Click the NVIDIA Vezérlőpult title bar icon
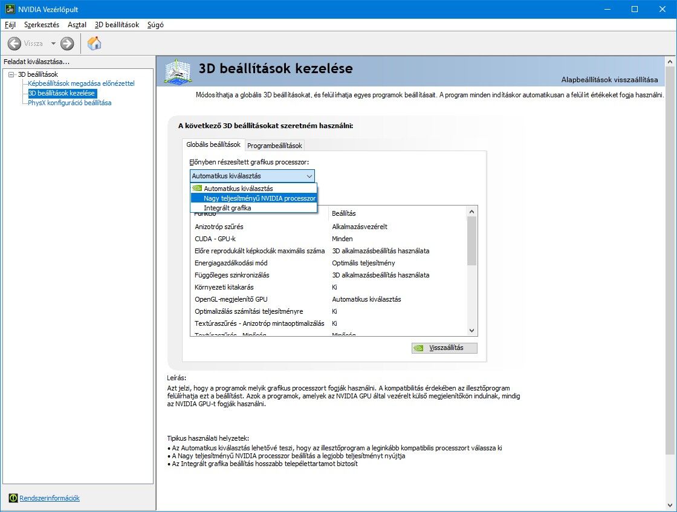Image resolution: width=677 pixels, height=512 pixels. click(x=10, y=9)
